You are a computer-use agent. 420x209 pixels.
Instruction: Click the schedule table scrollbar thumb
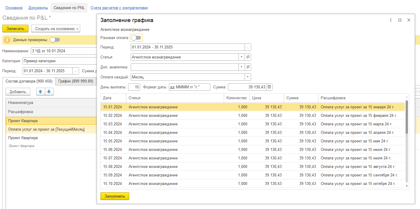[x=407, y=117]
